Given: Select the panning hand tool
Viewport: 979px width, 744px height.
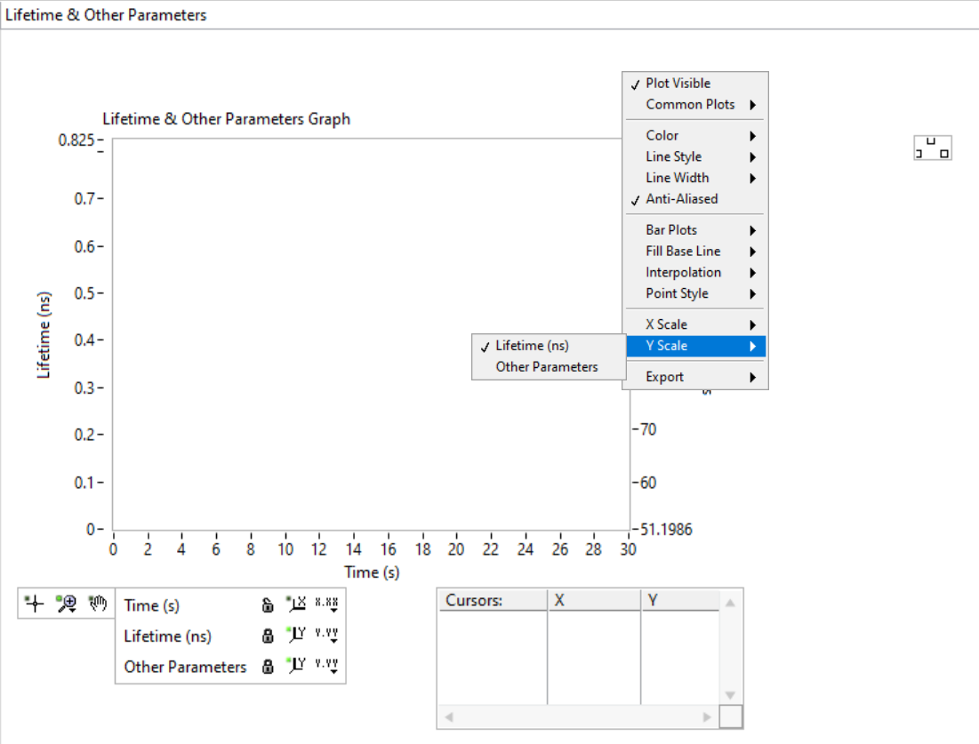Looking at the screenshot, I should 98,604.
